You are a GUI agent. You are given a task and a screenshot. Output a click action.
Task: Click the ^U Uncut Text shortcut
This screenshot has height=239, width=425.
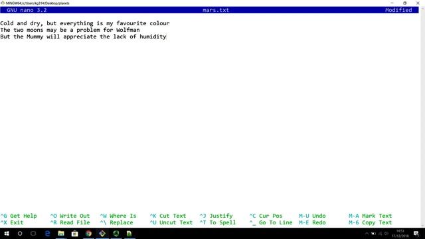[171, 222]
